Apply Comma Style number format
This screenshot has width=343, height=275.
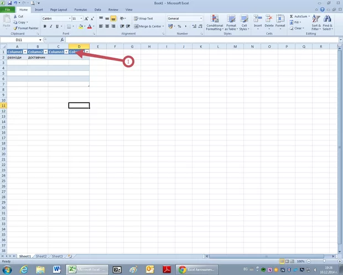click(186, 26)
